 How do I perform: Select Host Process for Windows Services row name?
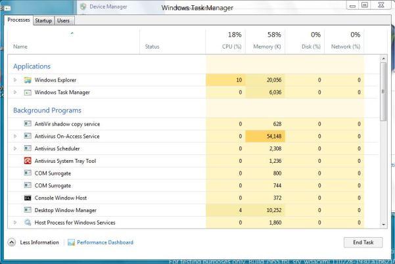pyautogui.click(x=75, y=223)
